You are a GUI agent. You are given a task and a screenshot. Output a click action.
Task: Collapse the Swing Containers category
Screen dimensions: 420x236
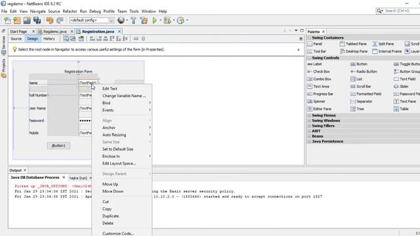[x=309, y=38]
